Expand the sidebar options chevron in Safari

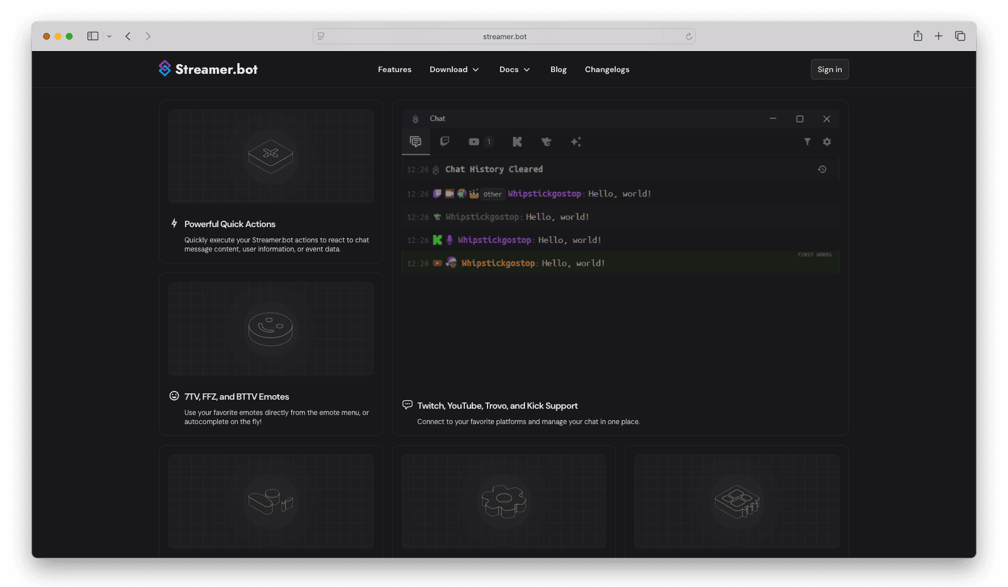110,36
